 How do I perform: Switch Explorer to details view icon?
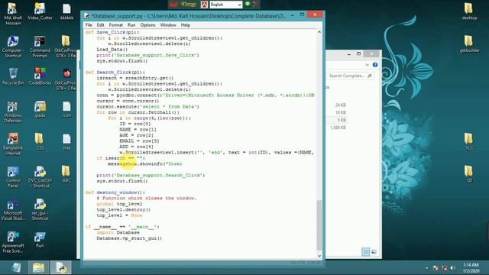click(366, 251)
